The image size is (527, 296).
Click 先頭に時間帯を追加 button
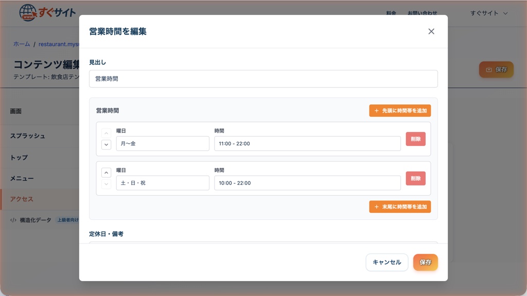pos(400,110)
